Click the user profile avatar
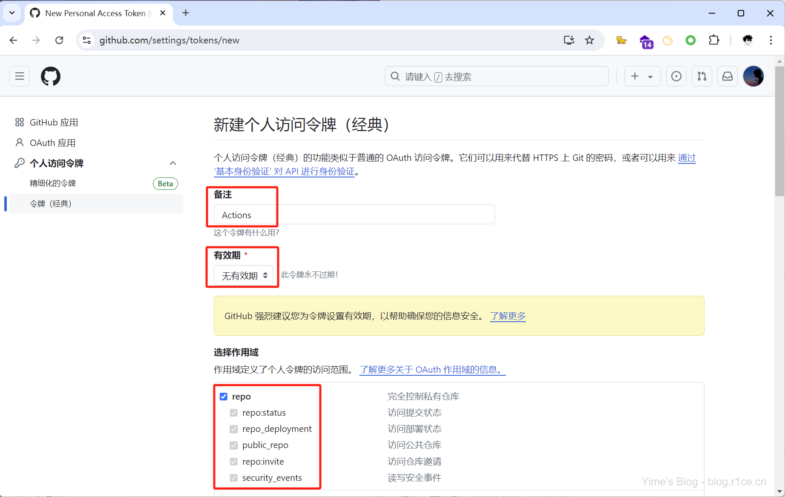 pyautogui.click(x=753, y=76)
